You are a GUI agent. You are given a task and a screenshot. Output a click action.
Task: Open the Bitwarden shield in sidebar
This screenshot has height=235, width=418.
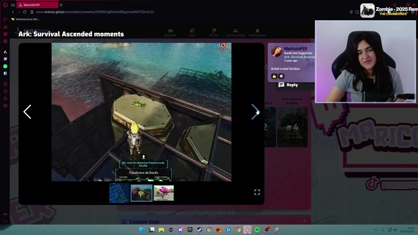(5, 73)
